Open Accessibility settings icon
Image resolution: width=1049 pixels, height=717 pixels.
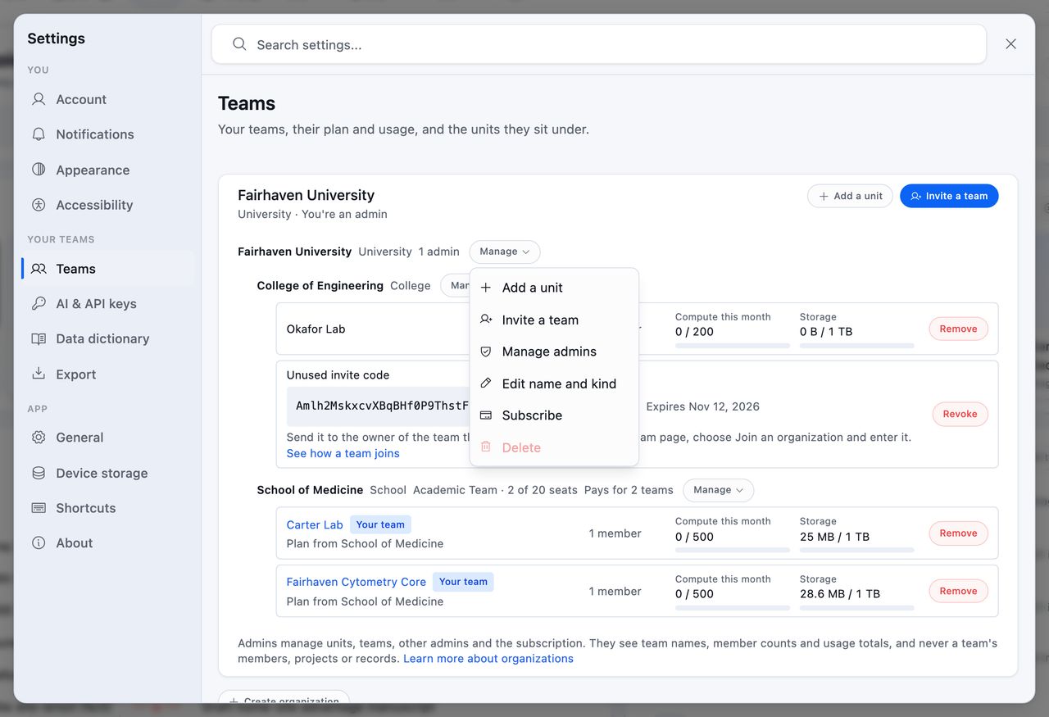[39, 205]
